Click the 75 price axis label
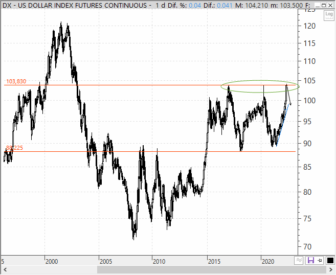This screenshot has width=336, height=275. pyautogui.click(x=307, y=219)
